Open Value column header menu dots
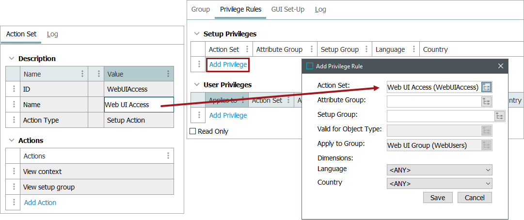 pos(168,74)
